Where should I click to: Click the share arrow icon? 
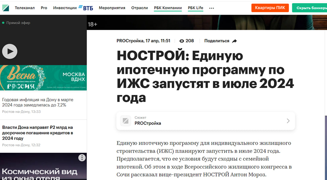pos(234,41)
